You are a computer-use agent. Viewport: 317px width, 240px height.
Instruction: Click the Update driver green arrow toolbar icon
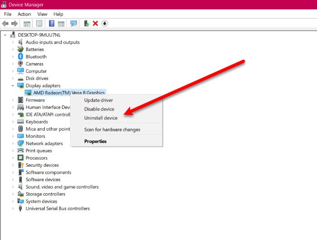point(86,24)
